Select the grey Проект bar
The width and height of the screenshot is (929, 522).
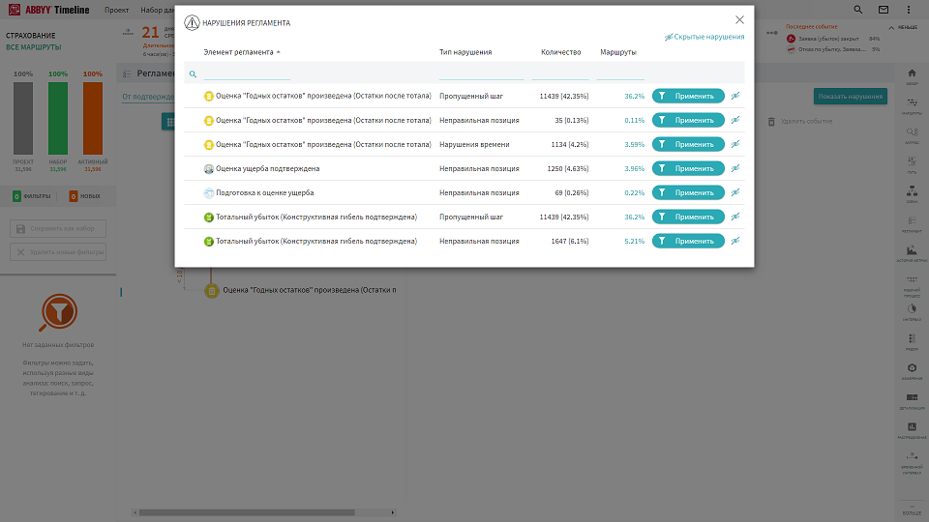(x=23, y=118)
